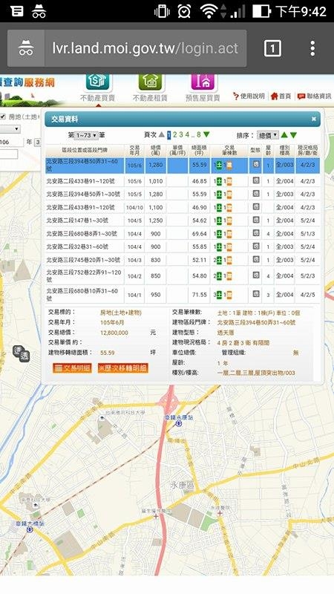Viewport: 334px width, 594px height.
Task: Open the 聯絡資訊 contact link
Action: [314, 97]
